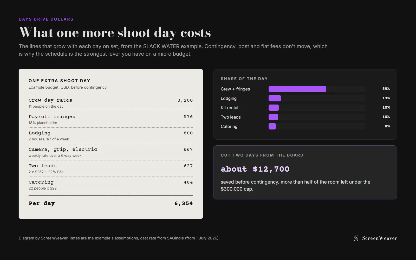Click the 6,354 per day total
The image size is (416, 260).
(184, 203)
